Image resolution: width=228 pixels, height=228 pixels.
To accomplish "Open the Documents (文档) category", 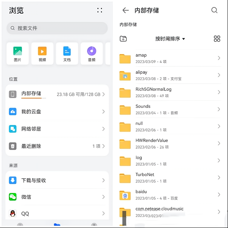I will 67,54.
